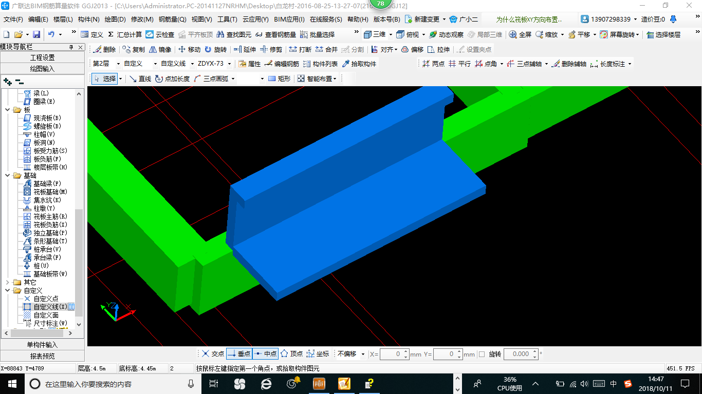Click the Windows Start button
The width and height of the screenshot is (702, 394).
point(12,383)
